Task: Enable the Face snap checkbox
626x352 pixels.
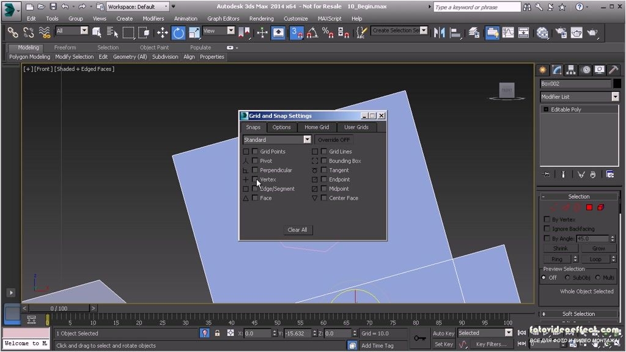Action: click(255, 197)
